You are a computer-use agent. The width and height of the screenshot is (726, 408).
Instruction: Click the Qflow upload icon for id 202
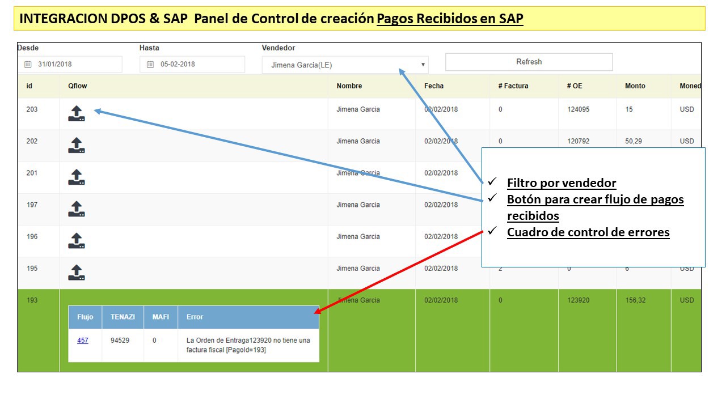(77, 146)
